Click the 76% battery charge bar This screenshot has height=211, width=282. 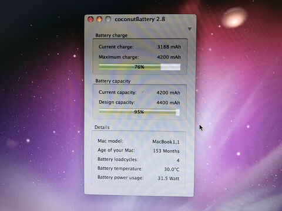tap(140, 67)
